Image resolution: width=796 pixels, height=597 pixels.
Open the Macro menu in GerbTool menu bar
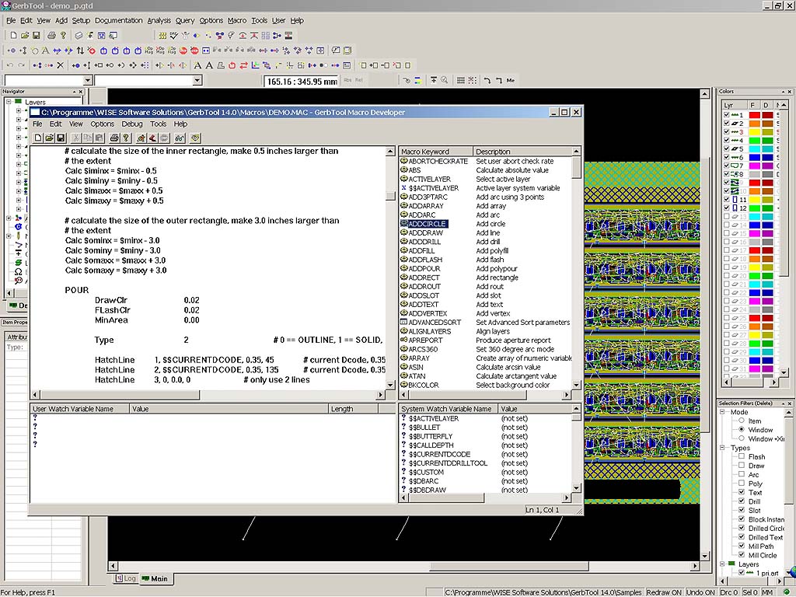237,21
